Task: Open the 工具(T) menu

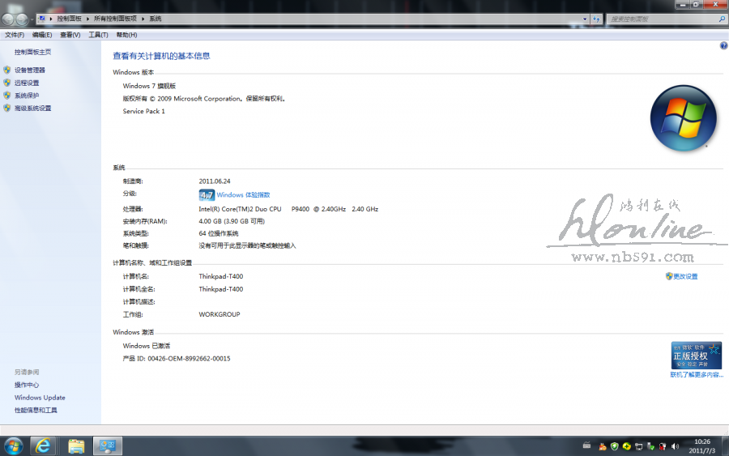Action: click(x=98, y=35)
